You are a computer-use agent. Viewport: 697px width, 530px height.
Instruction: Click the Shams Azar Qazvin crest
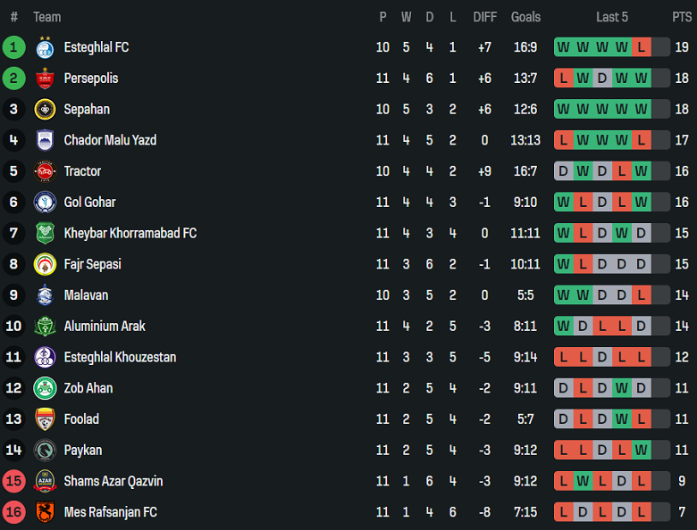coord(45,481)
